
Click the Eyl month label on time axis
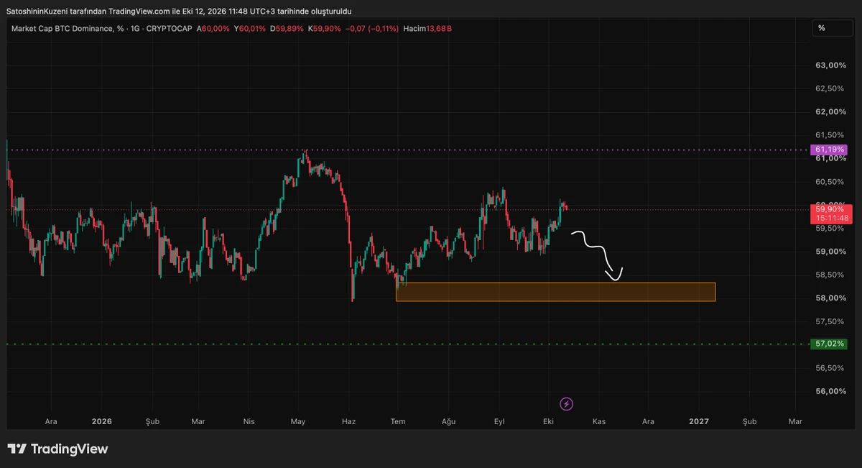pyautogui.click(x=500, y=421)
